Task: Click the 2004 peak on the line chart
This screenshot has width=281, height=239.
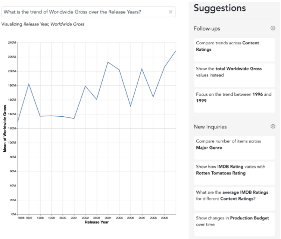Action: point(108,62)
